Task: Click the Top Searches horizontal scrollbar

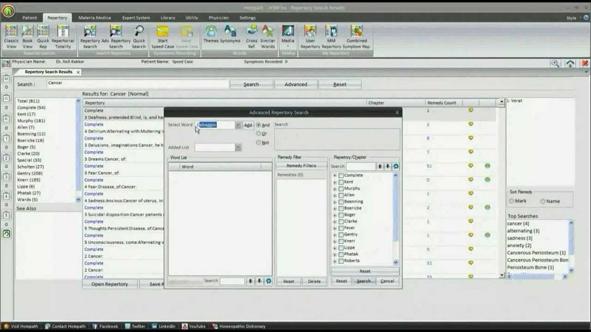Action: click(x=538, y=276)
